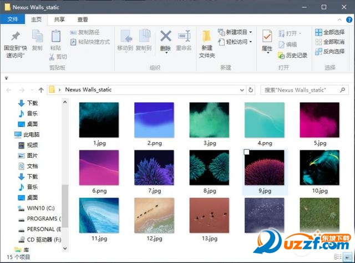Viewport: 355px width, 263px height.
Task: Refresh the folder view
Action: point(251,90)
